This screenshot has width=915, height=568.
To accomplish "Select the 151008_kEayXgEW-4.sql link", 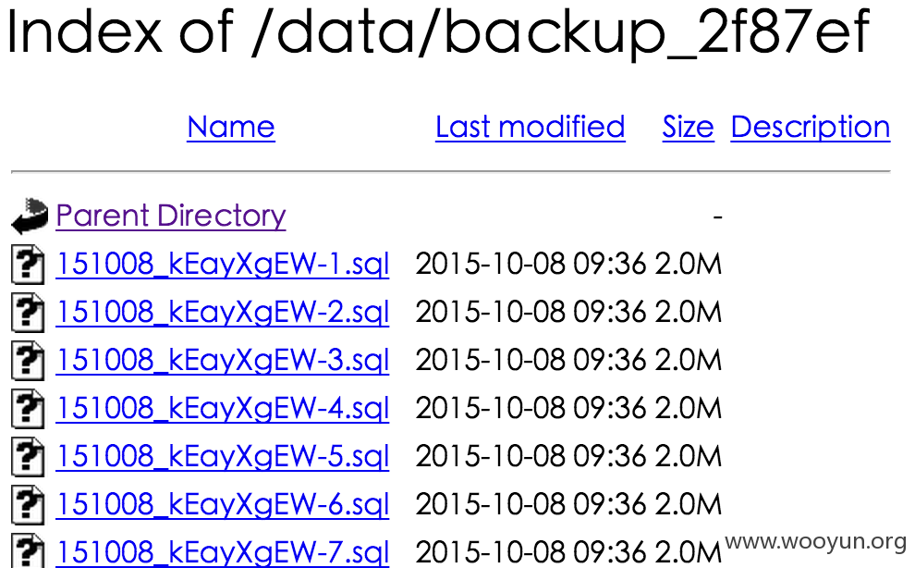I will [x=223, y=409].
